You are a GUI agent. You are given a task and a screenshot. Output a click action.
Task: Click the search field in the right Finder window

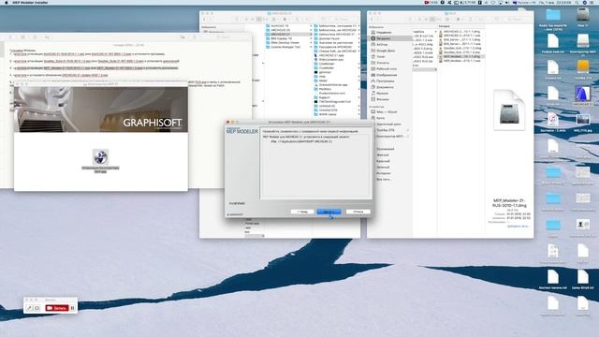click(515, 19)
